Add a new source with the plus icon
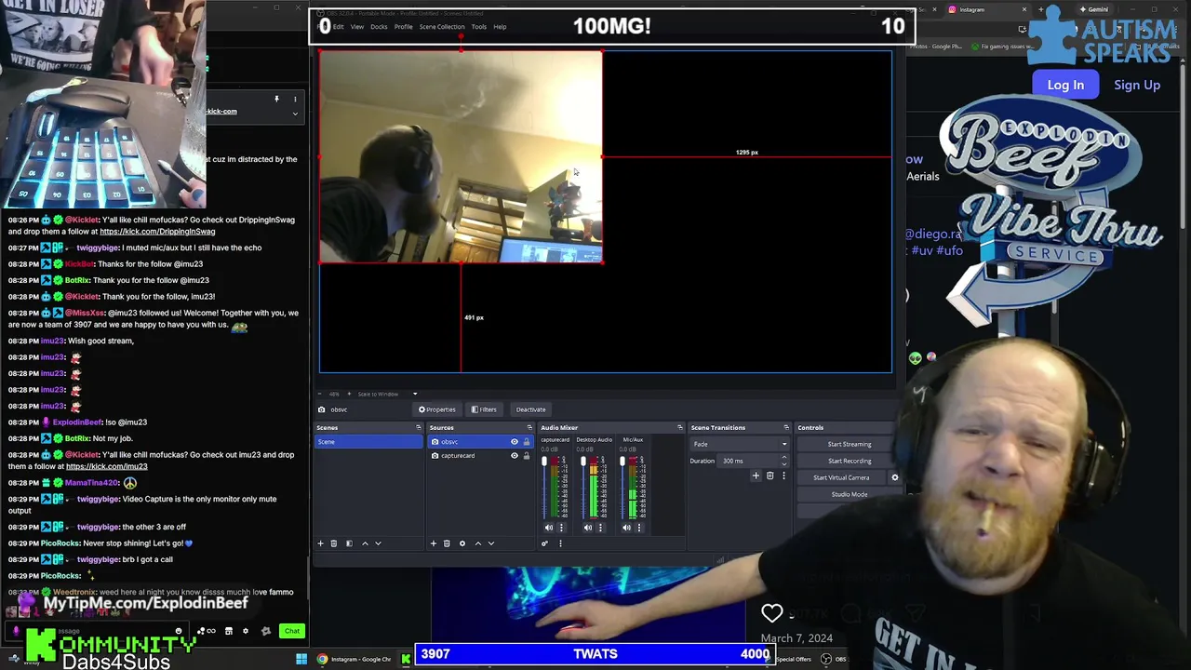This screenshot has width=1191, height=670. tap(433, 543)
